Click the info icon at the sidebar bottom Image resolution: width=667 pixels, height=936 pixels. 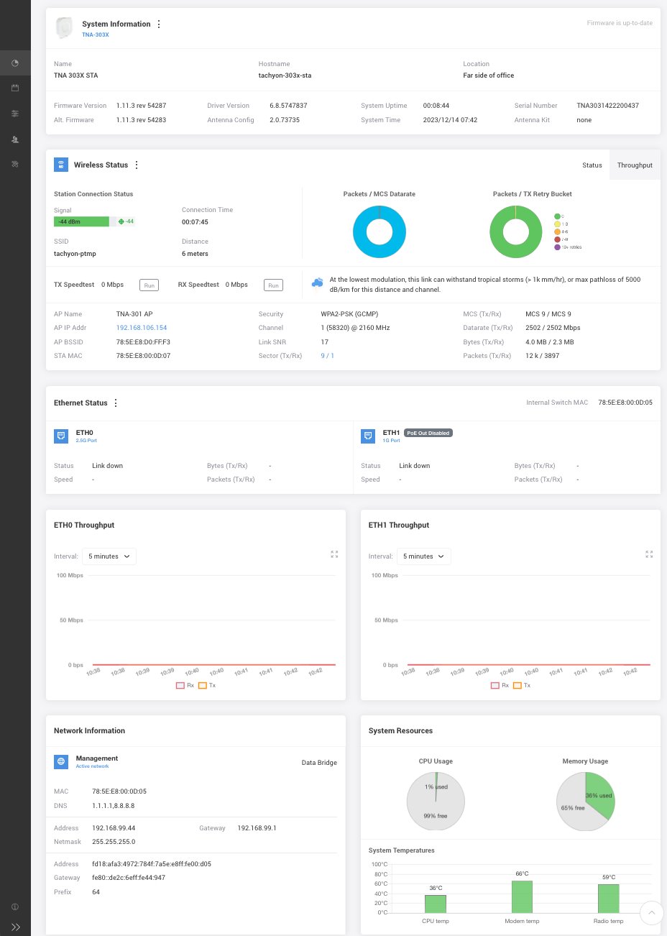15,907
